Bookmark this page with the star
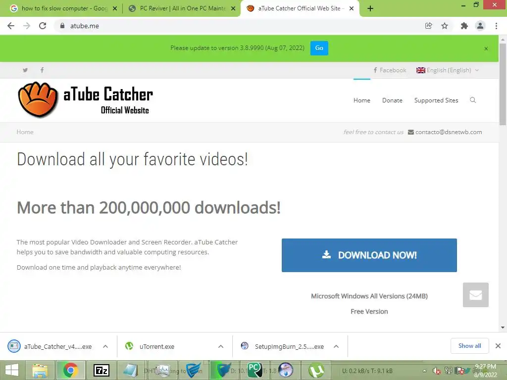 coord(445,26)
